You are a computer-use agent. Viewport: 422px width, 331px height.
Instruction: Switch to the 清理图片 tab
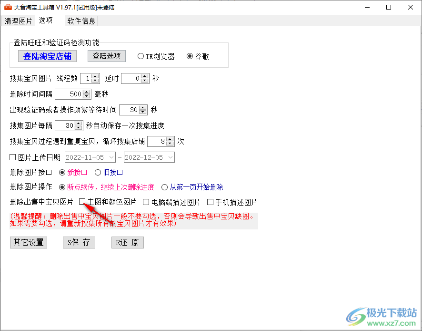click(x=18, y=21)
